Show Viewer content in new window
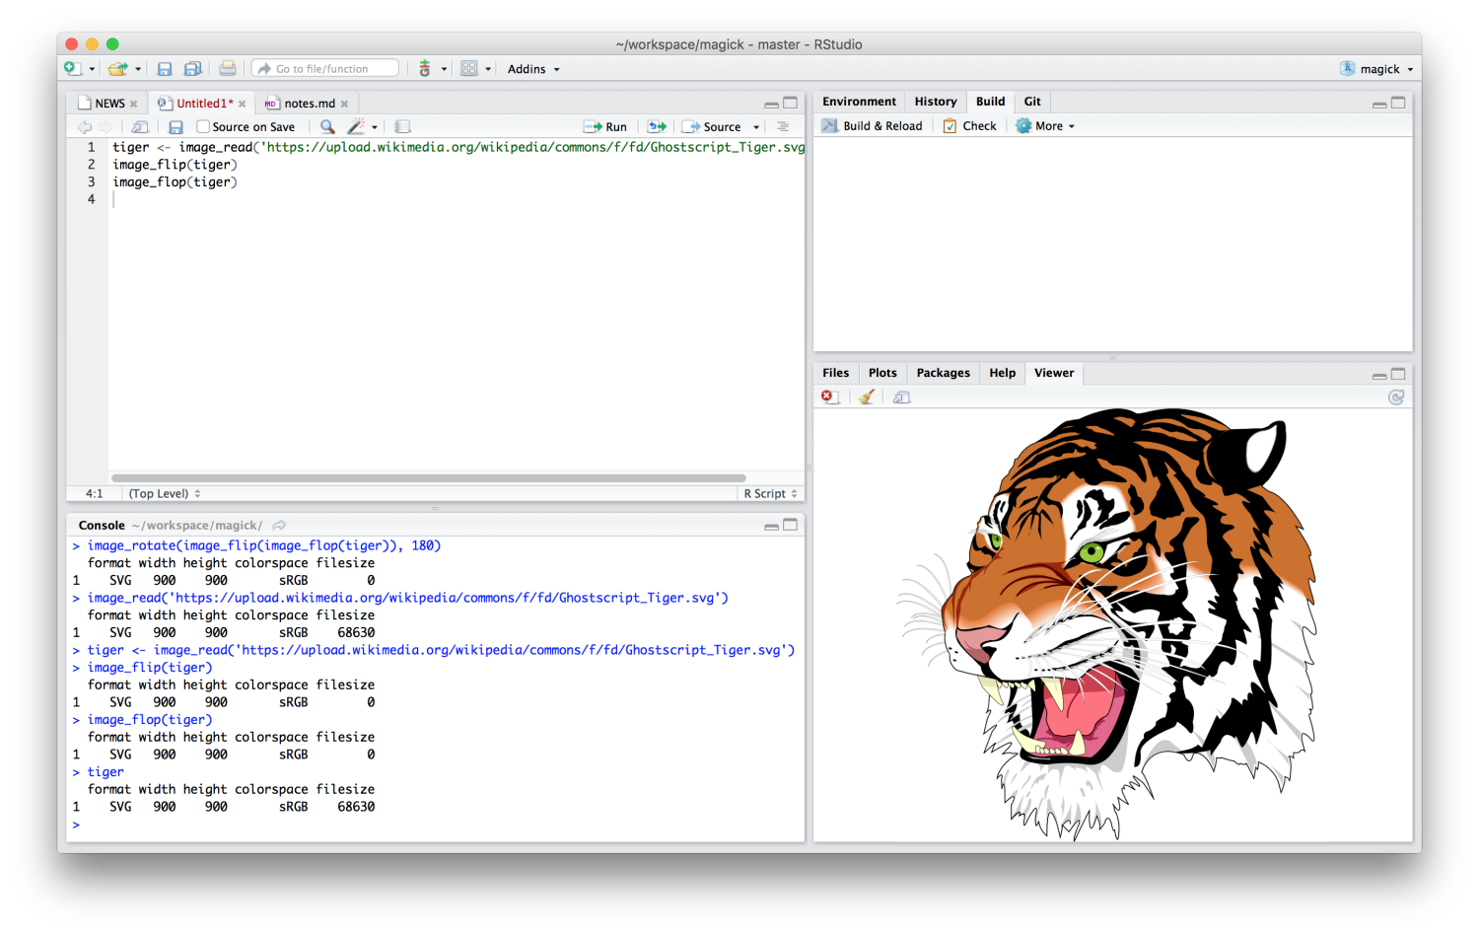Viewport: 1479px width, 935px height. (x=900, y=396)
